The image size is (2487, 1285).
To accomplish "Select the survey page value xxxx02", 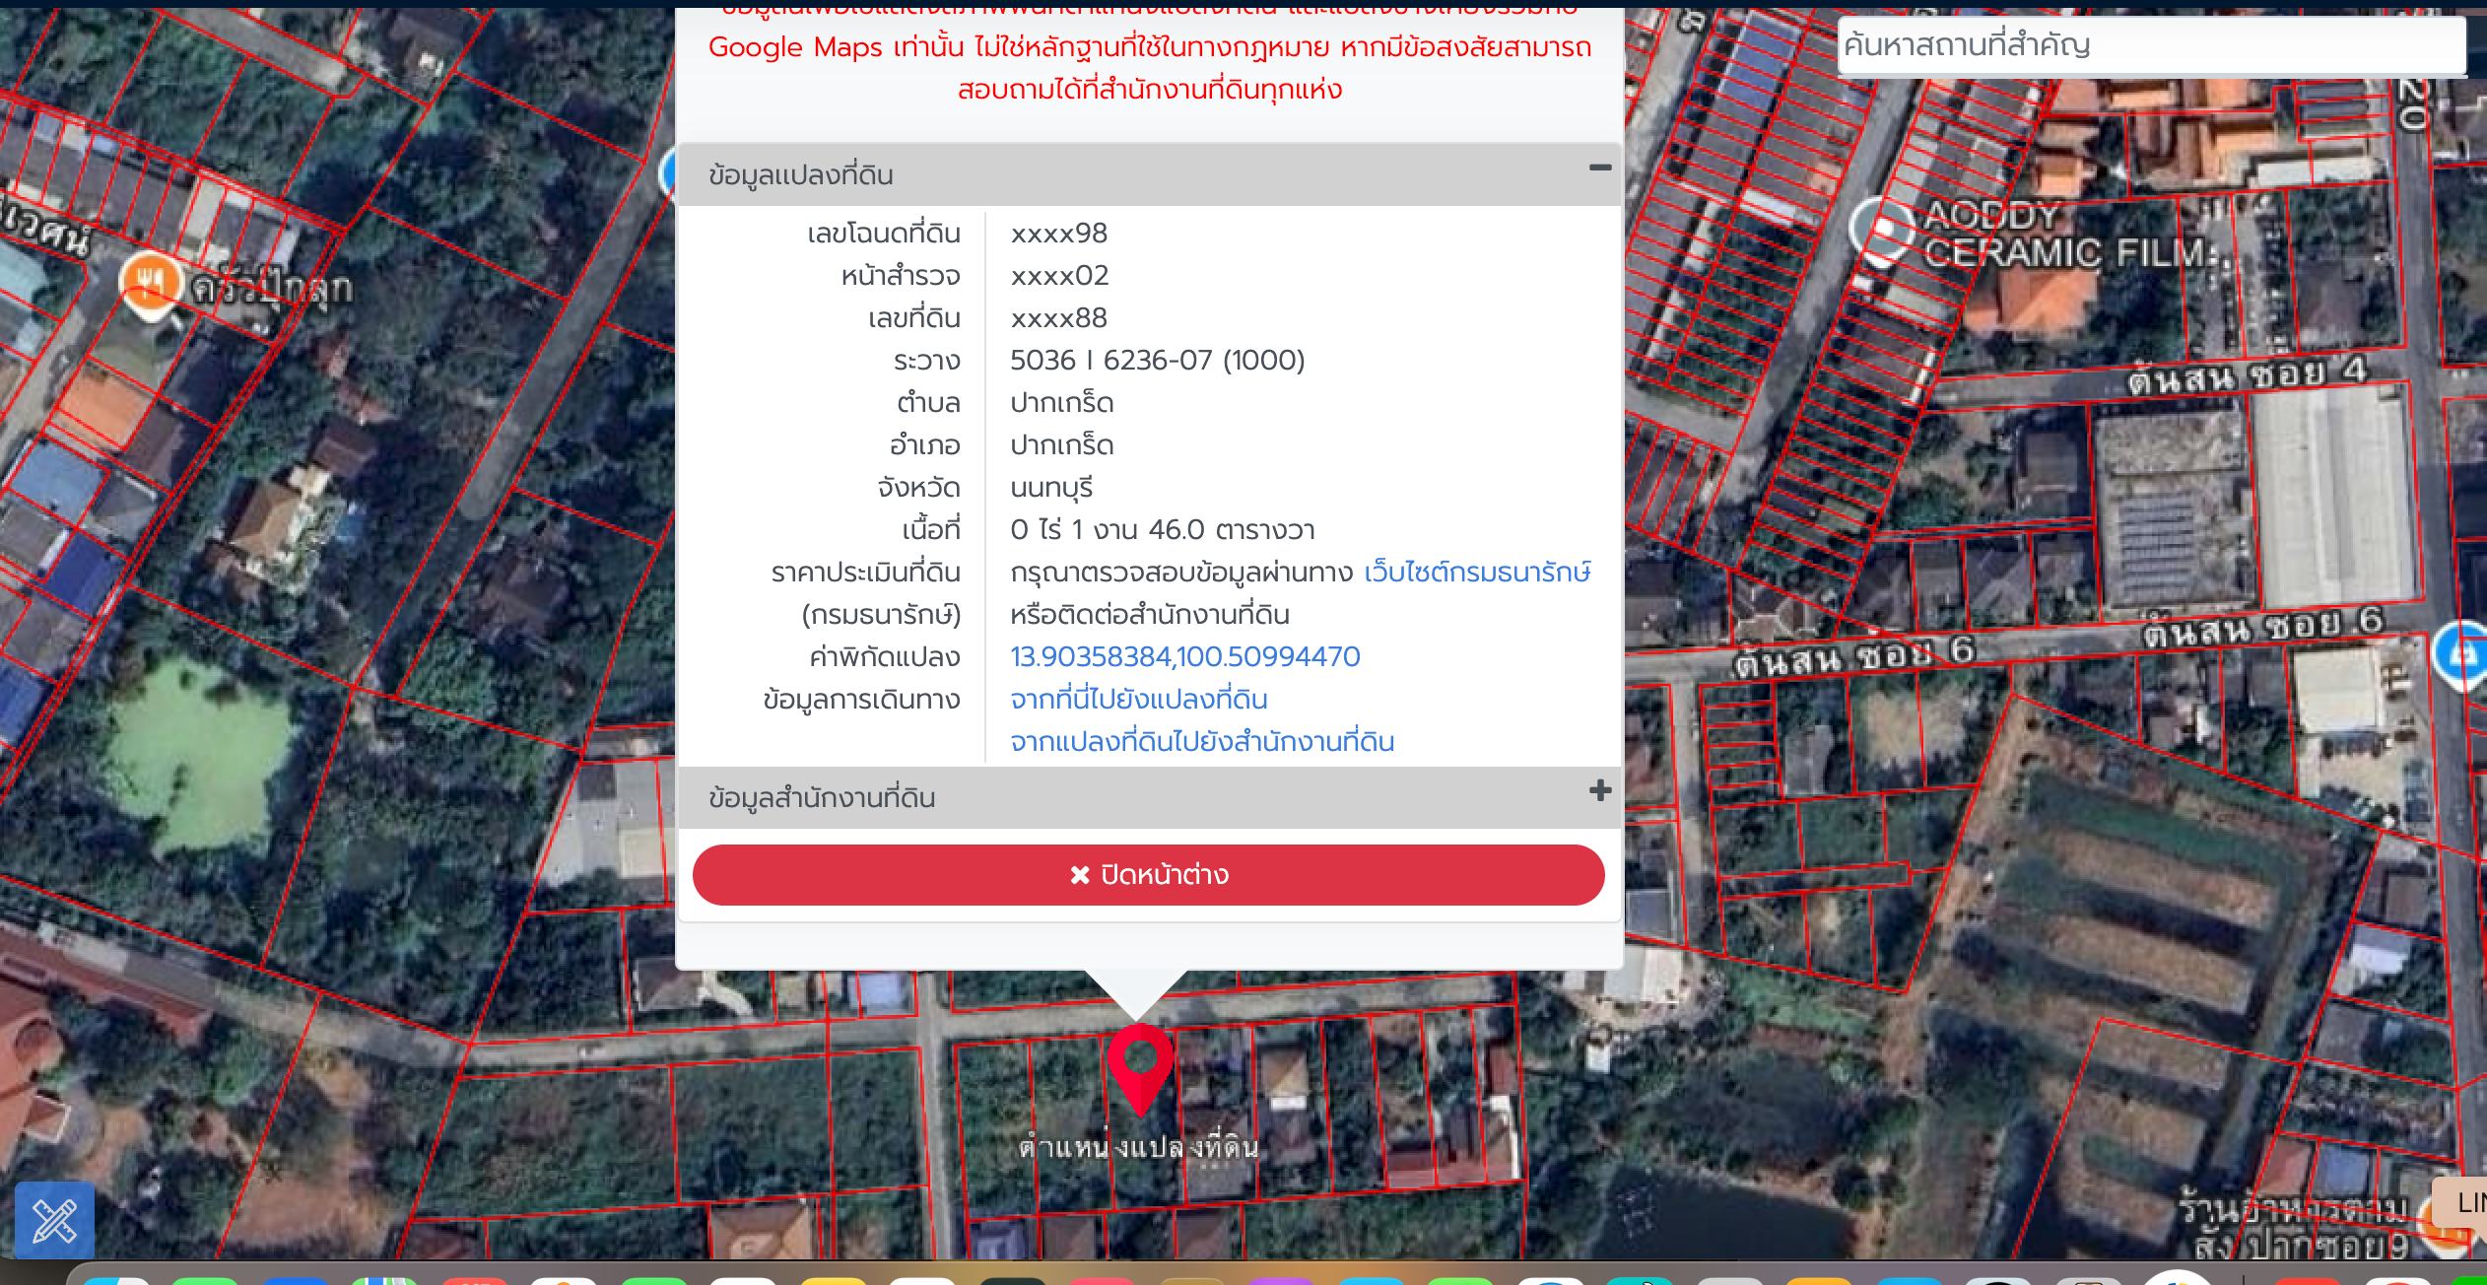I will 1059,276.
